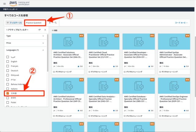Open Developer Associate course thumbnail
This screenshot has width=196, height=132.
pyautogui.click(x=139, y=42)
